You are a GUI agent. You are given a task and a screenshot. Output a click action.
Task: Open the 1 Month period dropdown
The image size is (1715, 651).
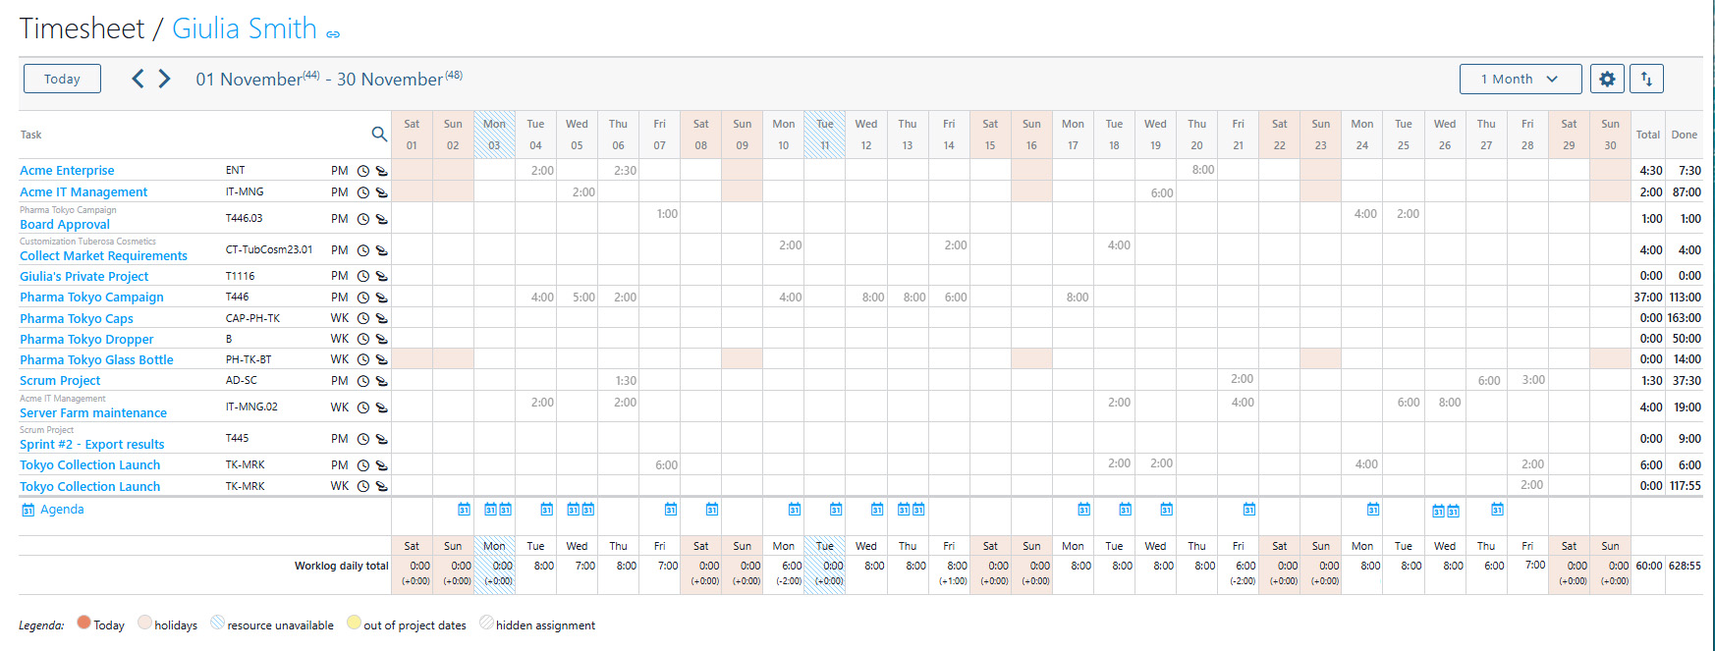pyautogui.click(x=1521, y=79)
